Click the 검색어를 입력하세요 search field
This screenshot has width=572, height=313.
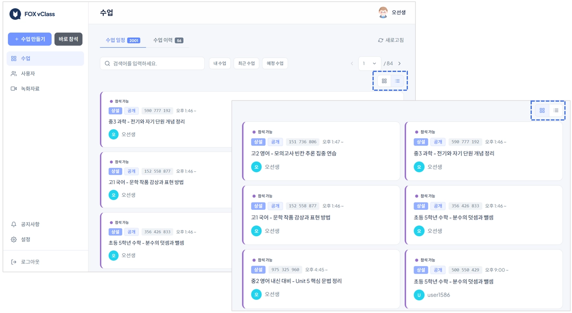pos(152,63)
